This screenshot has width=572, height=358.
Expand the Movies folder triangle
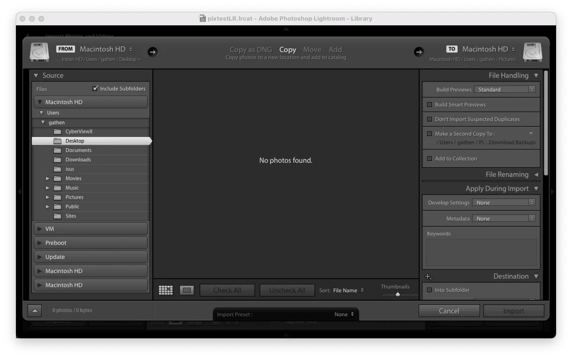click(x=47, y=179)
